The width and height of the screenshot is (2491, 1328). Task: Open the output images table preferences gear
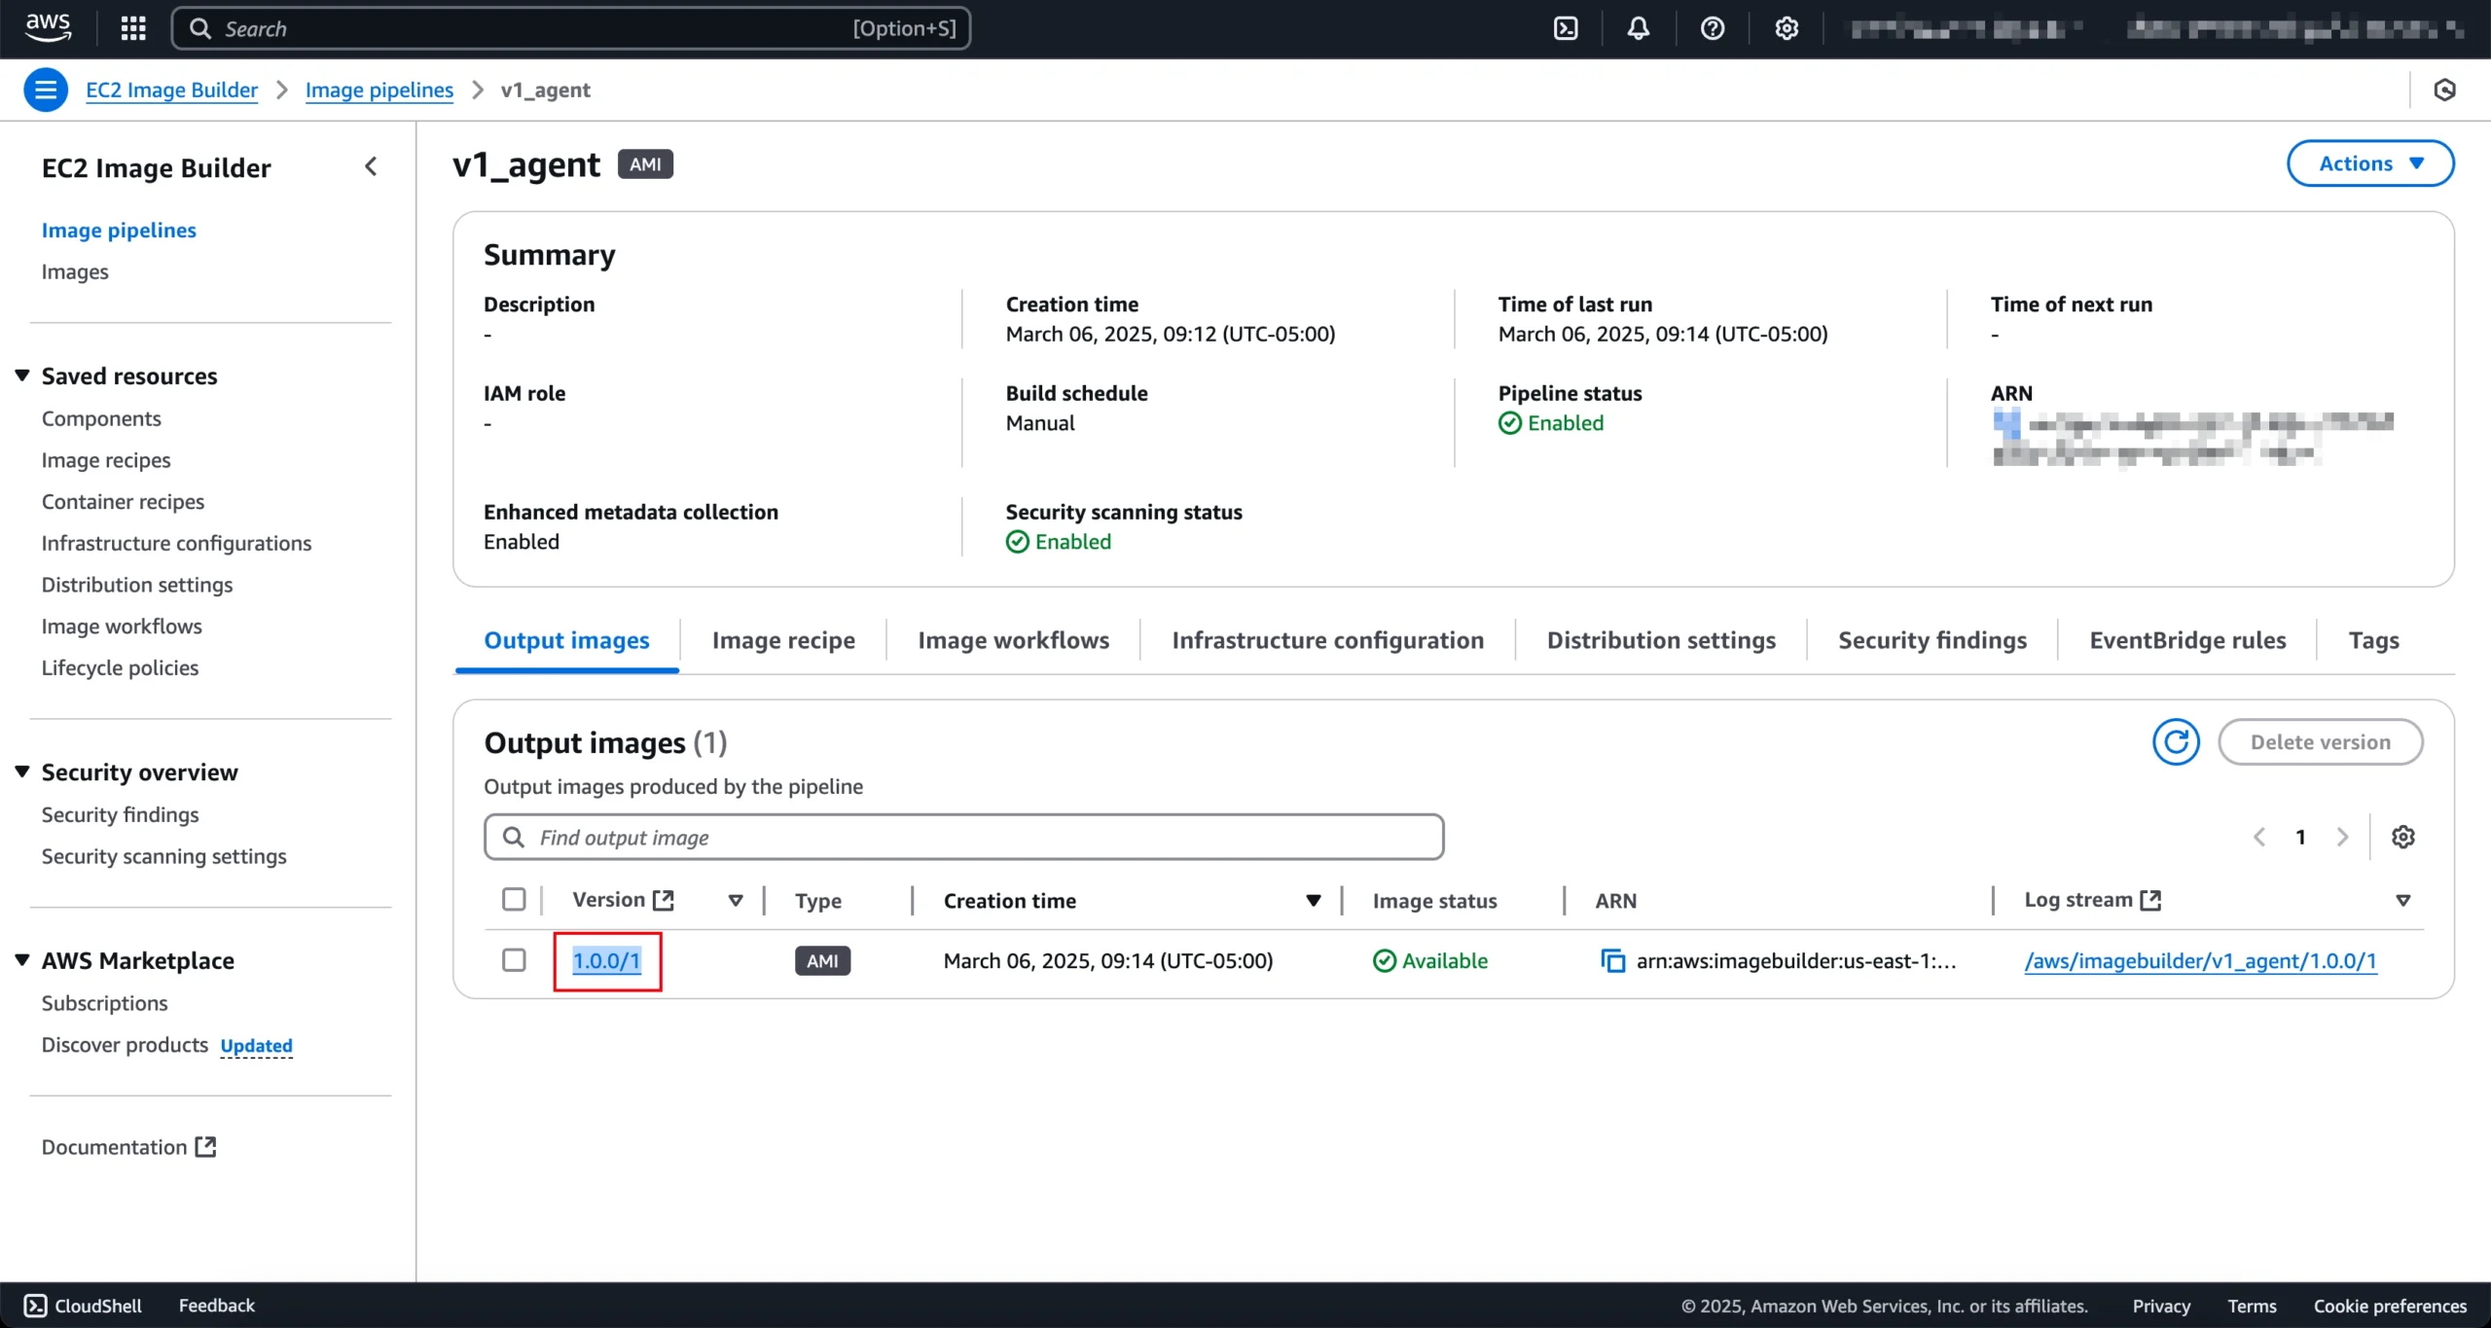pos(2402,837)
